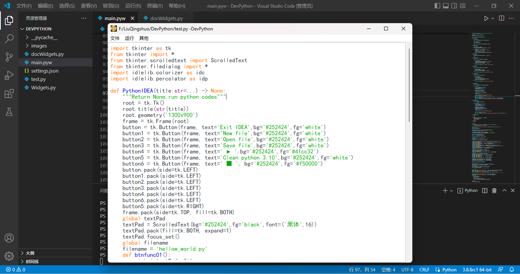Click errors and warnings count in status bar
The width and height of the screenshot is (520, 274).
[16, 270]
